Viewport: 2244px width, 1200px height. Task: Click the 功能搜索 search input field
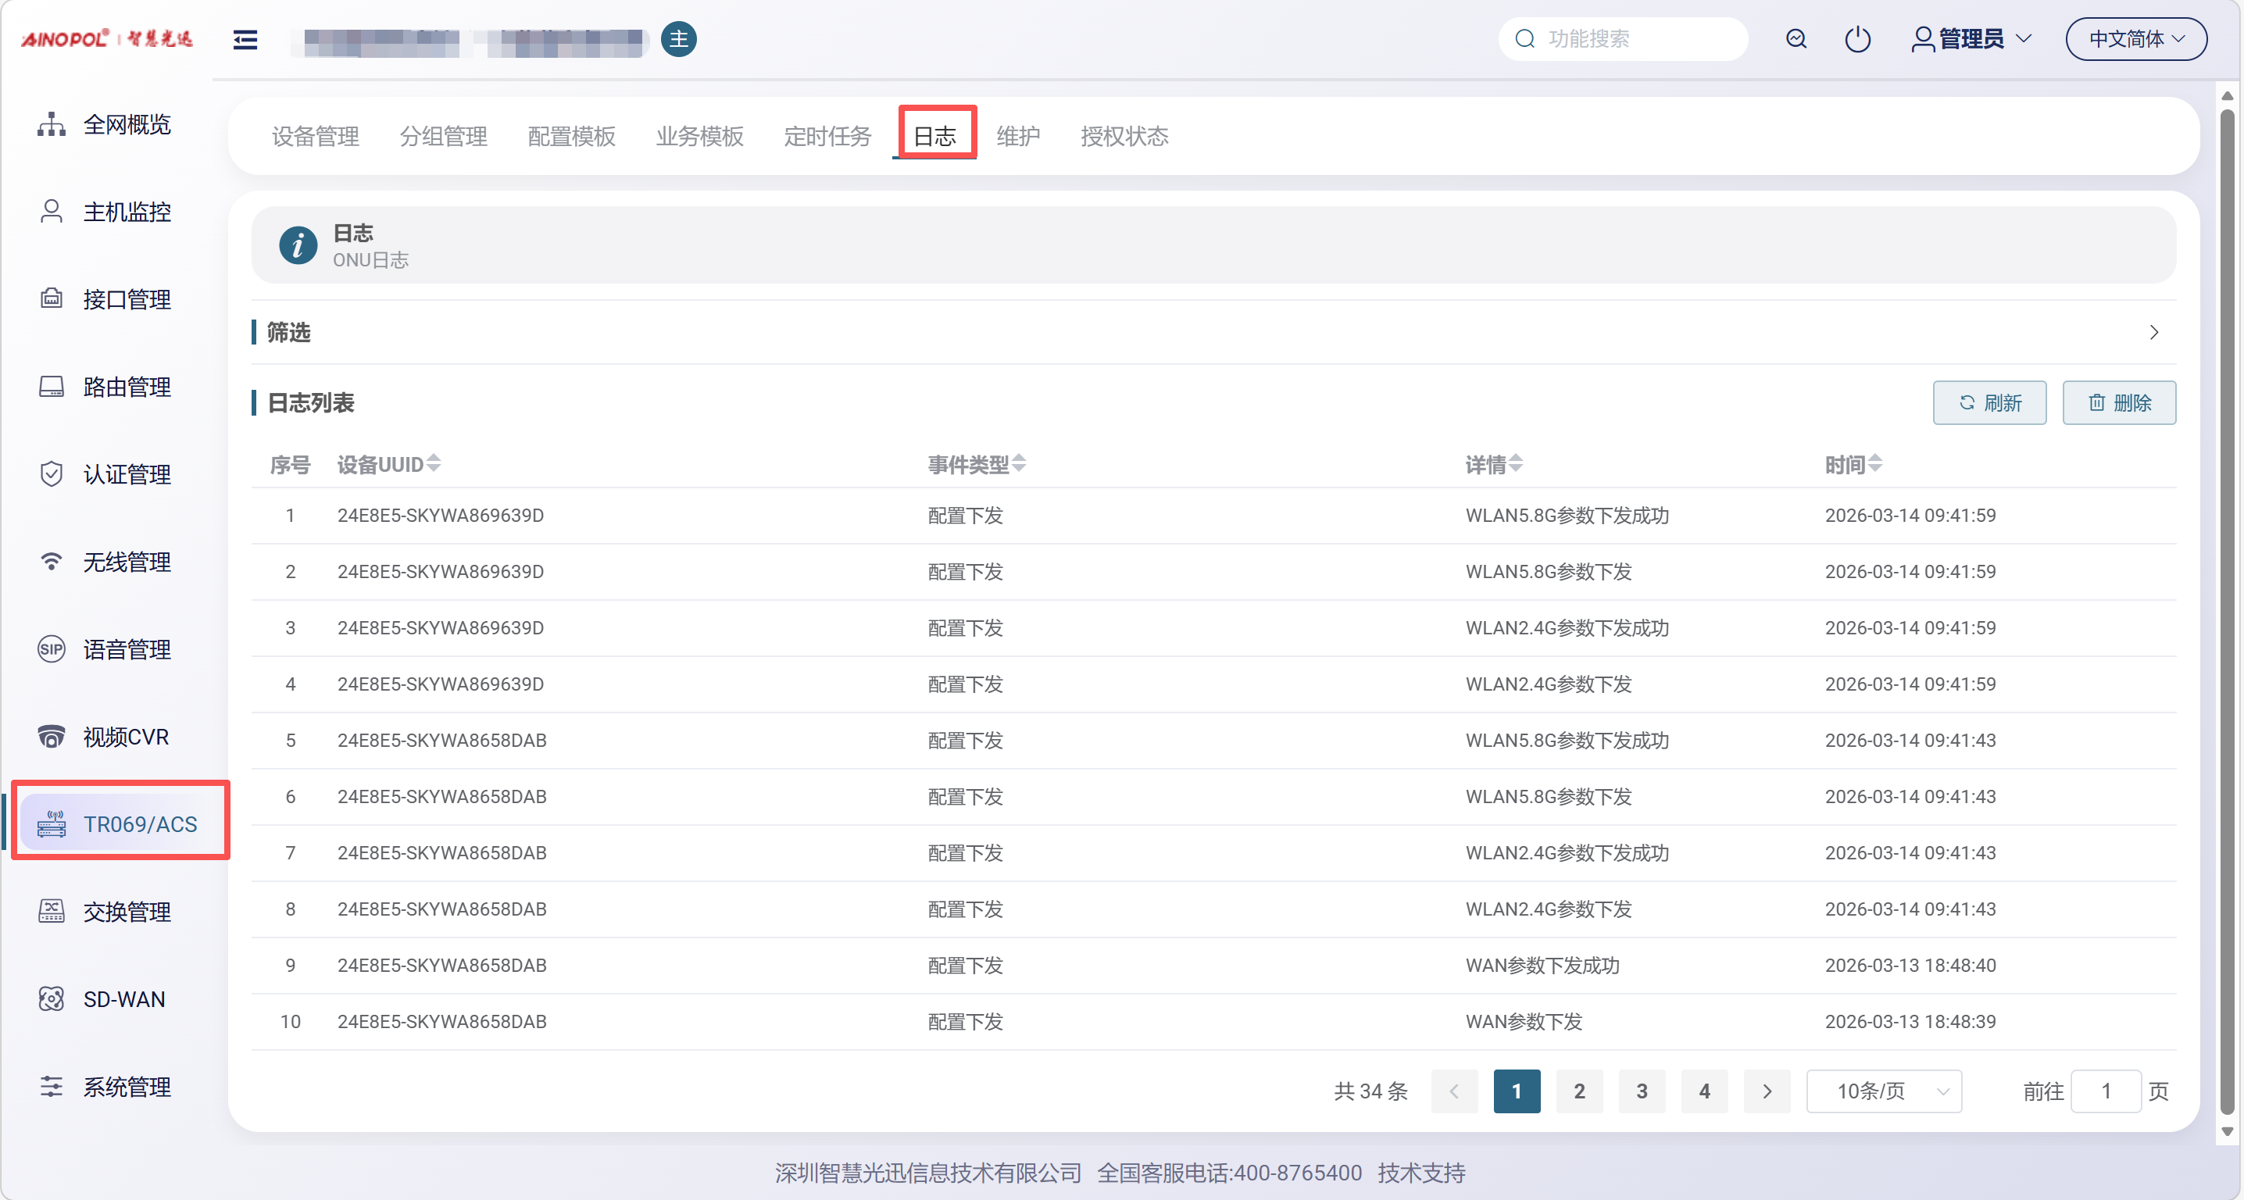1633,39
